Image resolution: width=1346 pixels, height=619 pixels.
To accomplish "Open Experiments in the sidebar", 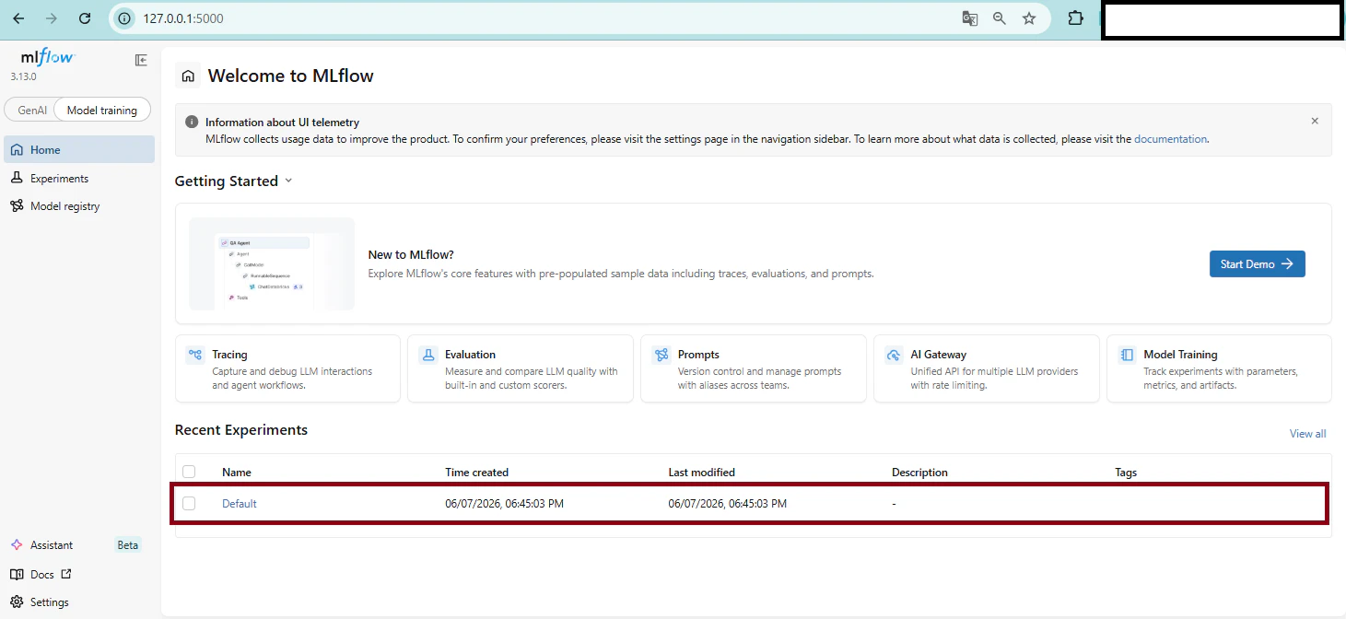I will click(x=79, y=178).
